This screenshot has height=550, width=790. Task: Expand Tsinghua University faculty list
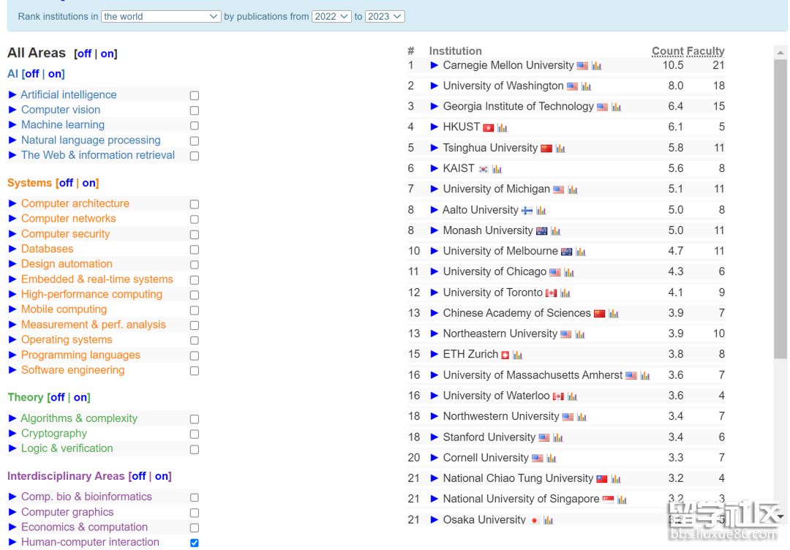tap(434, 148)
